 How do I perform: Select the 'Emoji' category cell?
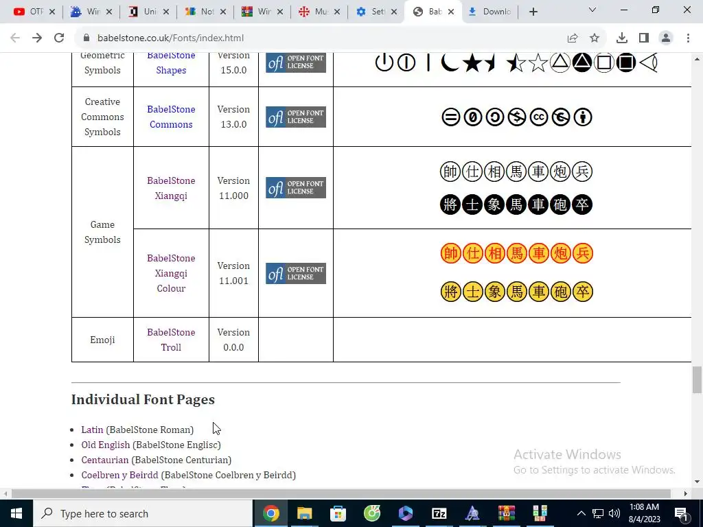pyautogui.click(x=102, y=340)
